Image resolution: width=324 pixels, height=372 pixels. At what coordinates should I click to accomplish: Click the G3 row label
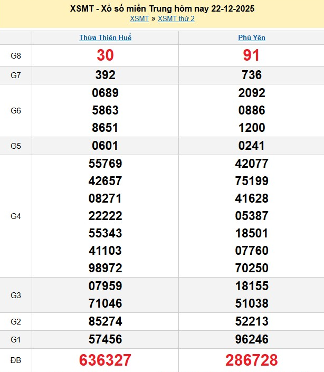point(16,295)
